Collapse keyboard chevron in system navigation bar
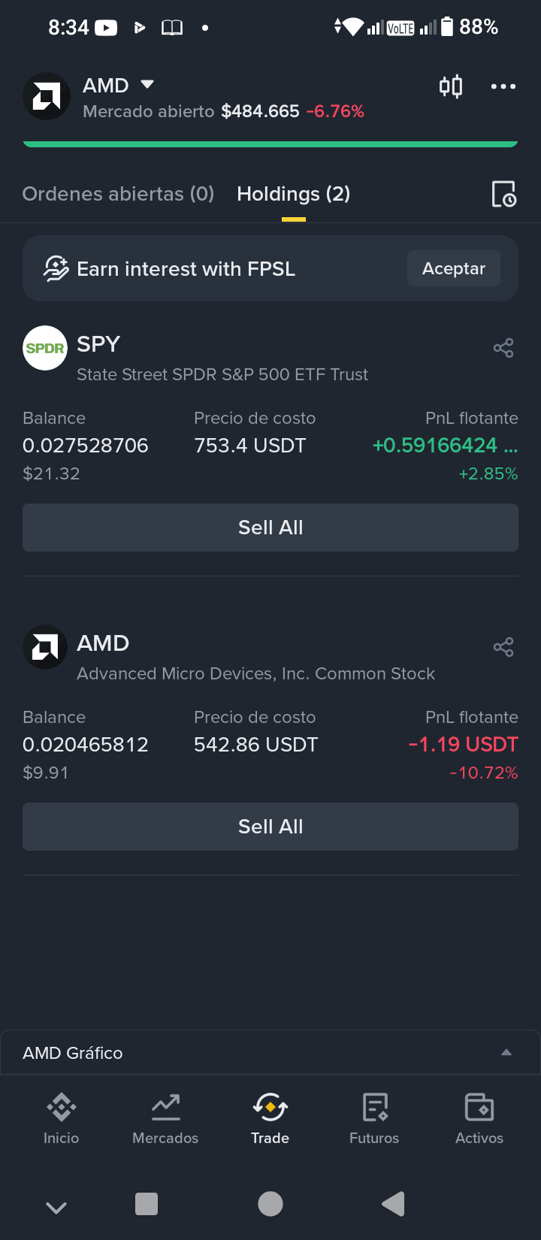Image resolution: width=541 pixels, height=1240 pixels. tap(56, 1207)
